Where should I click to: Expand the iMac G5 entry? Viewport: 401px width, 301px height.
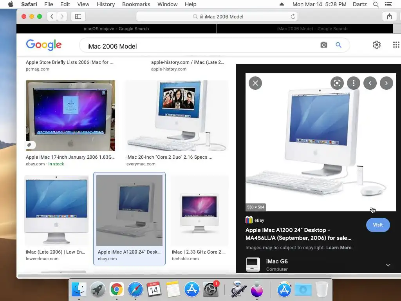pos(388,265)
